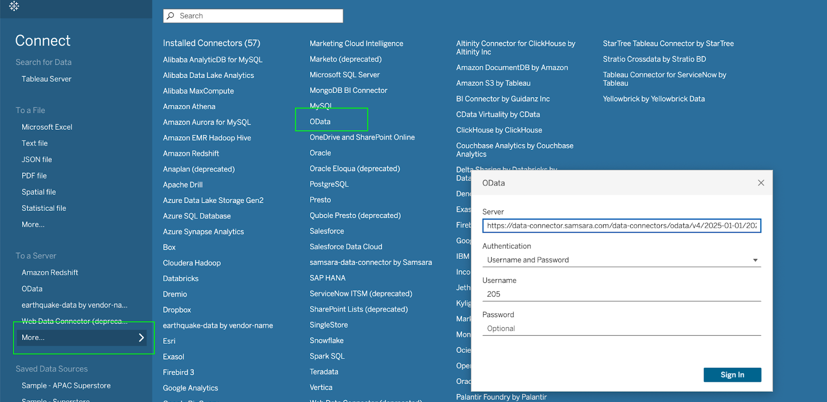Choose Alibaba Data Lake Analytics
827x402 pixels.
(208, 75)
